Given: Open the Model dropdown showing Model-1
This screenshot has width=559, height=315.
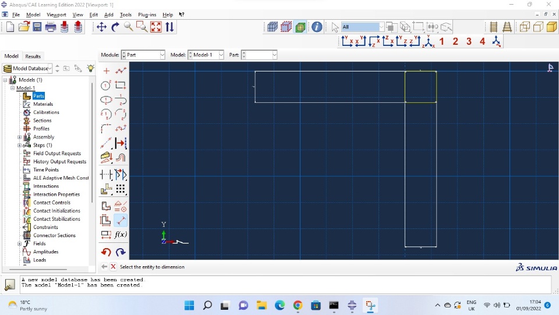Looking at the screenshot, I should [x=206, y=55].
